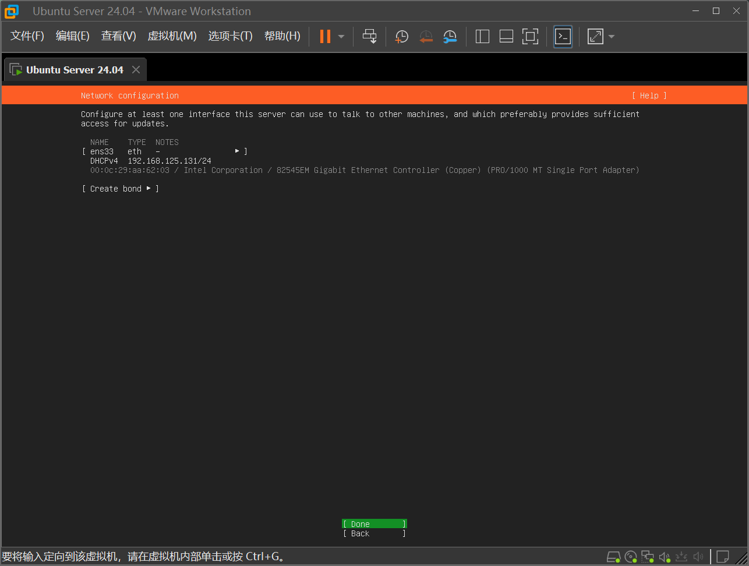749x566 pixels.
Task: Click the CD/DVD drive status bar icon
Action: pos(631,557)
